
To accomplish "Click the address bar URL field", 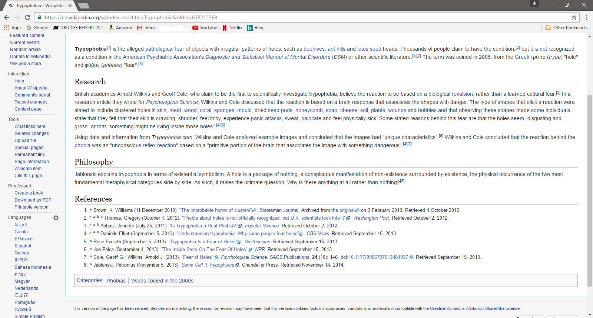I will [296, 17].
